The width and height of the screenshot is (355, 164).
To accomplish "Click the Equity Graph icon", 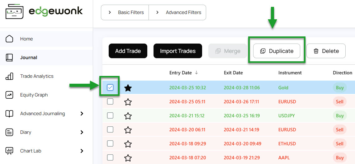I will pyautogui.click(x=9, y=95).
